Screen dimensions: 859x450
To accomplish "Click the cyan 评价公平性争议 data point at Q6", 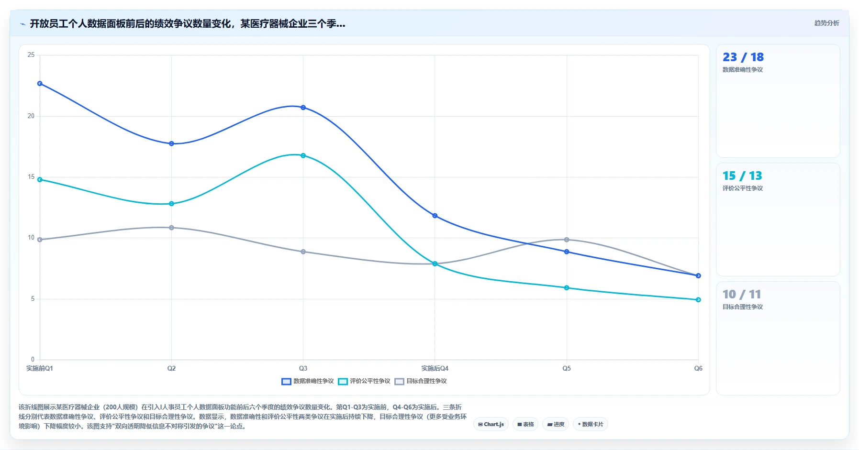I will point(698,300).
